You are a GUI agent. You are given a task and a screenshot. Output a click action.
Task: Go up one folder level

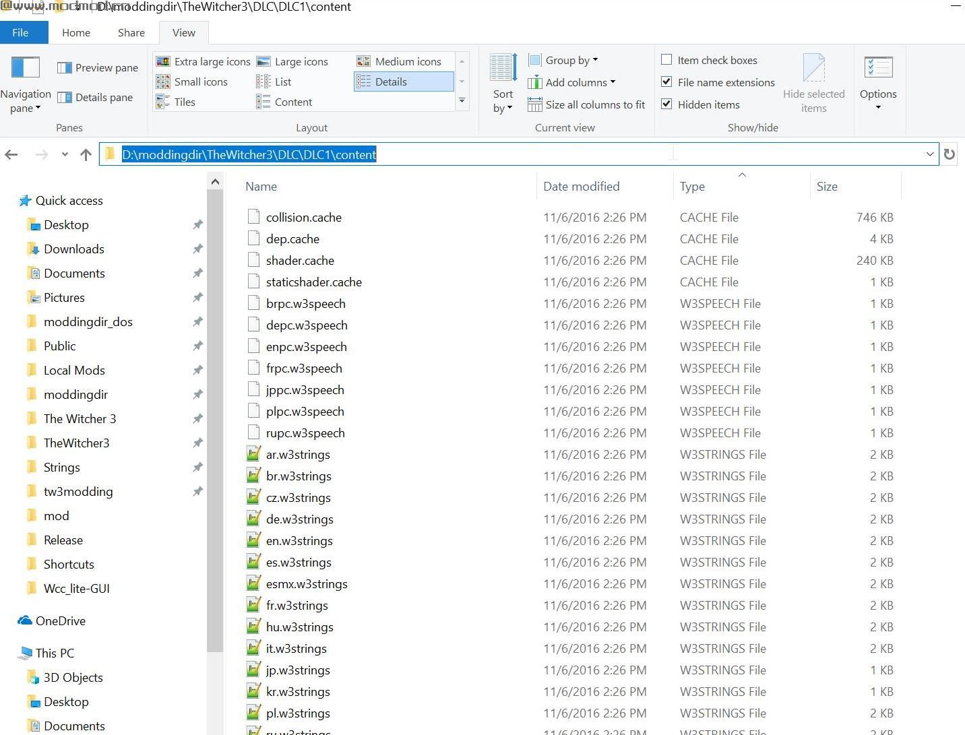pos(86,154)
